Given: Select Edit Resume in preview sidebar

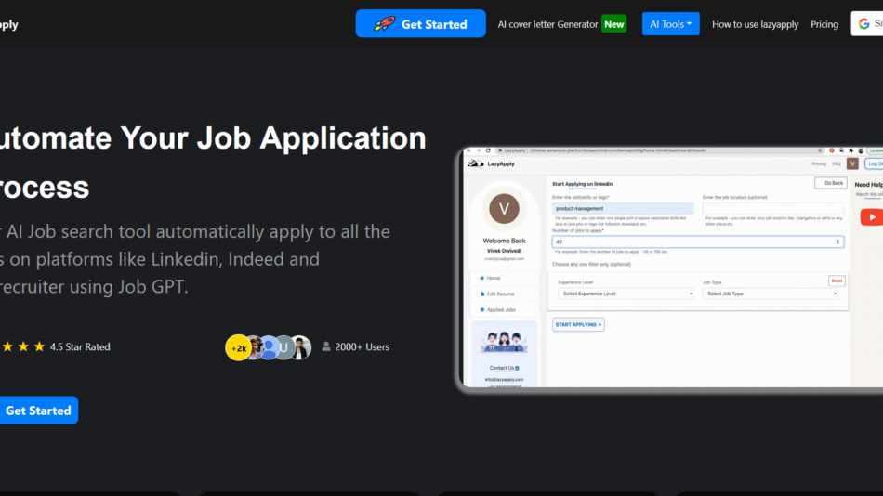Looking at the screenshot, I should point(500,294).
